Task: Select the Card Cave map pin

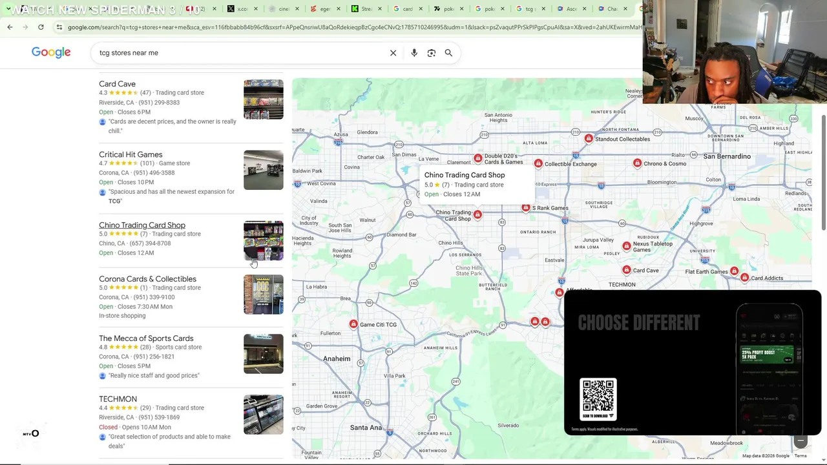Action: [626, 270]
